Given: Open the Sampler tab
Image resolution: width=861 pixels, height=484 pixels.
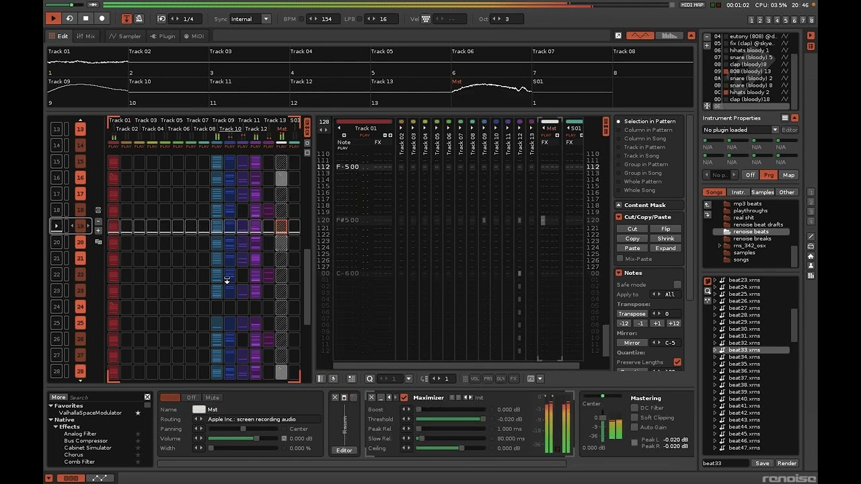Looking at the screenshot, I should 125,36.
